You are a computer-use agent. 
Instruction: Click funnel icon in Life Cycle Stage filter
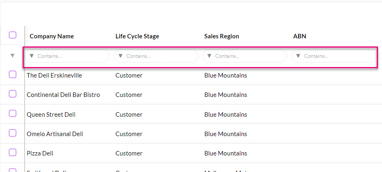pos(120,56)
